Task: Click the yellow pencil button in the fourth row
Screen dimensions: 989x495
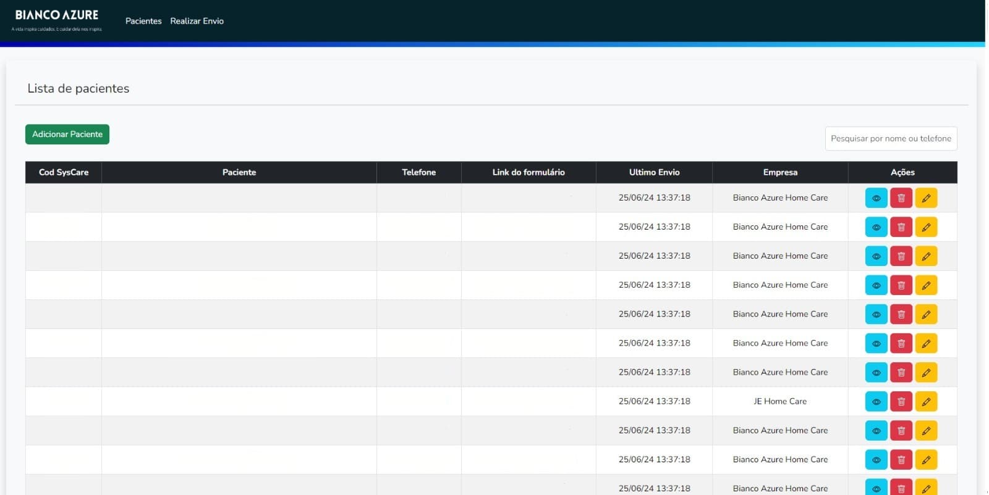Action: (x=926, y=285)
